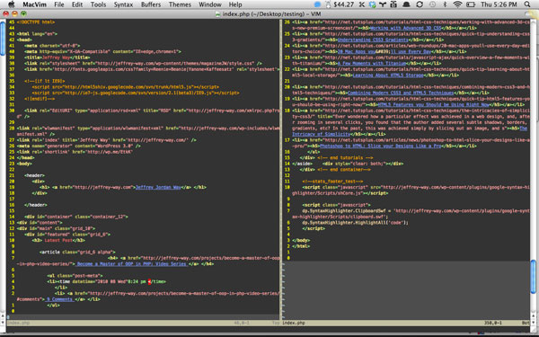This screenshot has width=539, height=337.
Task: Open the Window menu
Action: [x=210, y=4]
